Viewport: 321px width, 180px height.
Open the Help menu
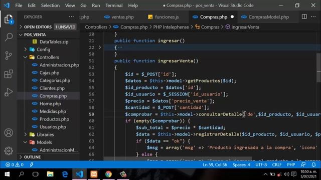click(x=133, y=5)
